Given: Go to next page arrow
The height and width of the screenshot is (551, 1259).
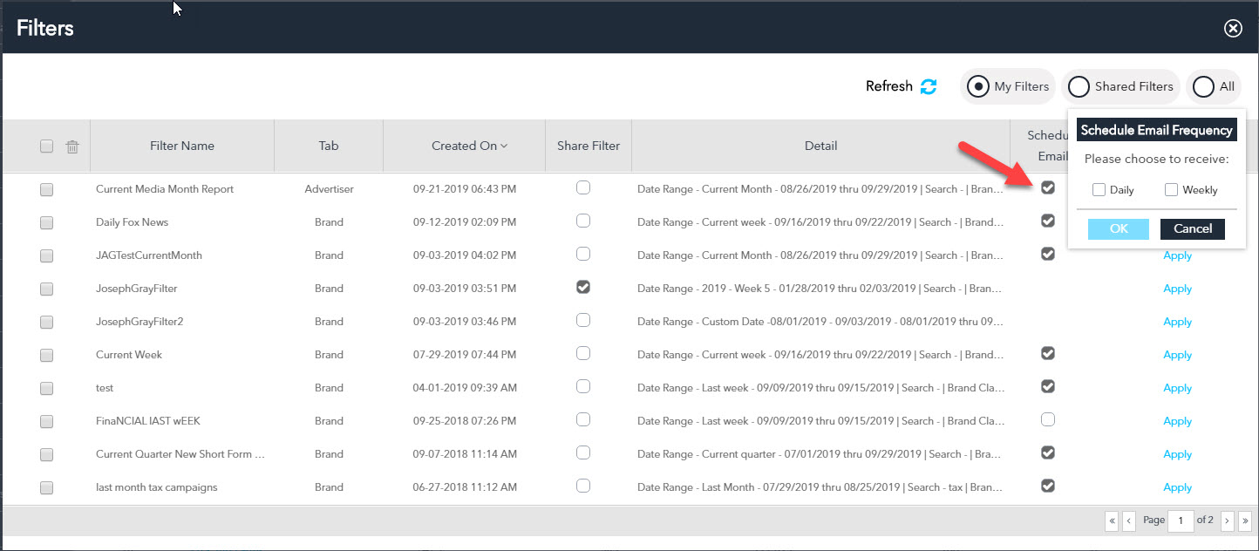Looking at the screenshot, I should (1227, 520).
